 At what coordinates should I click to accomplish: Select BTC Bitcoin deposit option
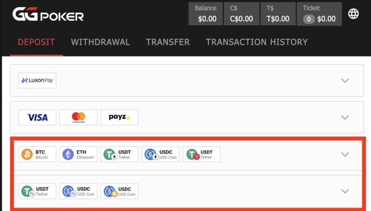[x=37, y=154]
